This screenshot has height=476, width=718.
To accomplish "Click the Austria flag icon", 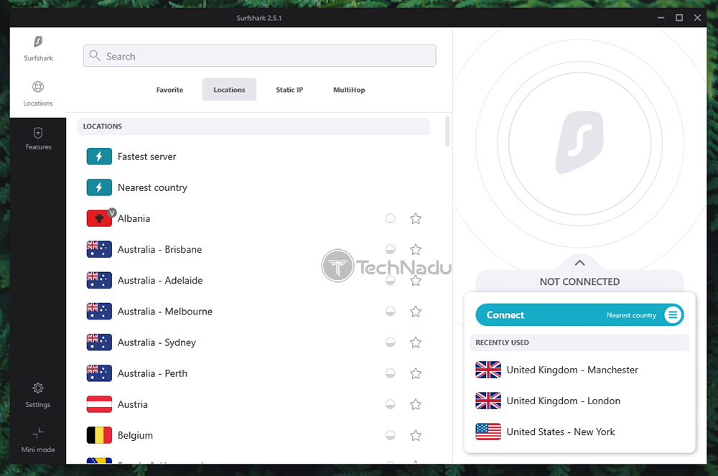I will coord(99,404).
